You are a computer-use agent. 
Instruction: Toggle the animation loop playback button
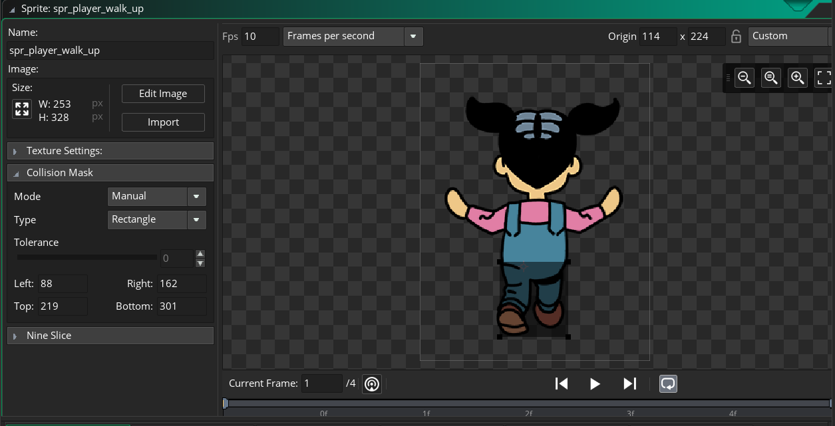click(668, 383)
